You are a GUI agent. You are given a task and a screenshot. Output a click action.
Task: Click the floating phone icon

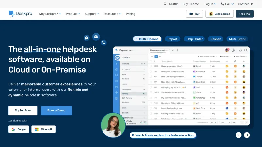point(104,42)
